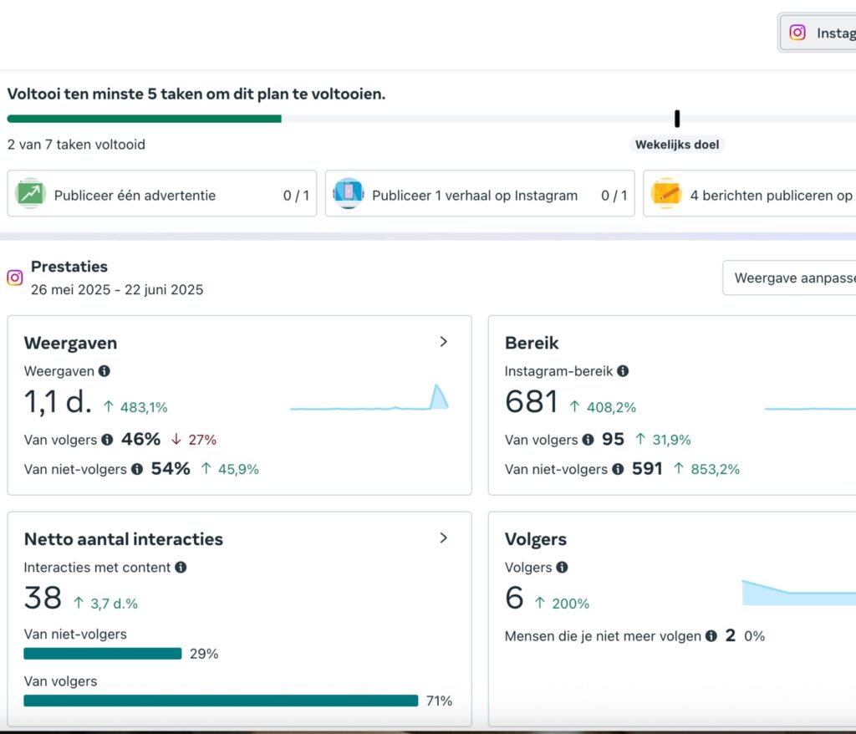Image resolution: width=856 pixels, height=734 pixels.
Task: Open the 4 berichten publiceren task
Action: pyautogui.click(x=752, y=195)
